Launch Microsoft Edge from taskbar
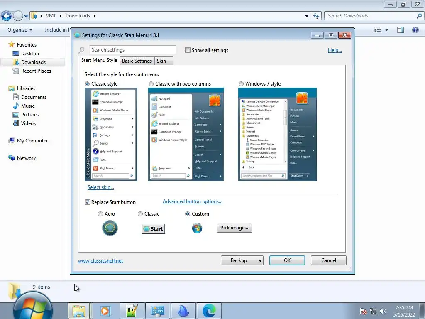Screen dimensions: 425x319 [209, 311]
